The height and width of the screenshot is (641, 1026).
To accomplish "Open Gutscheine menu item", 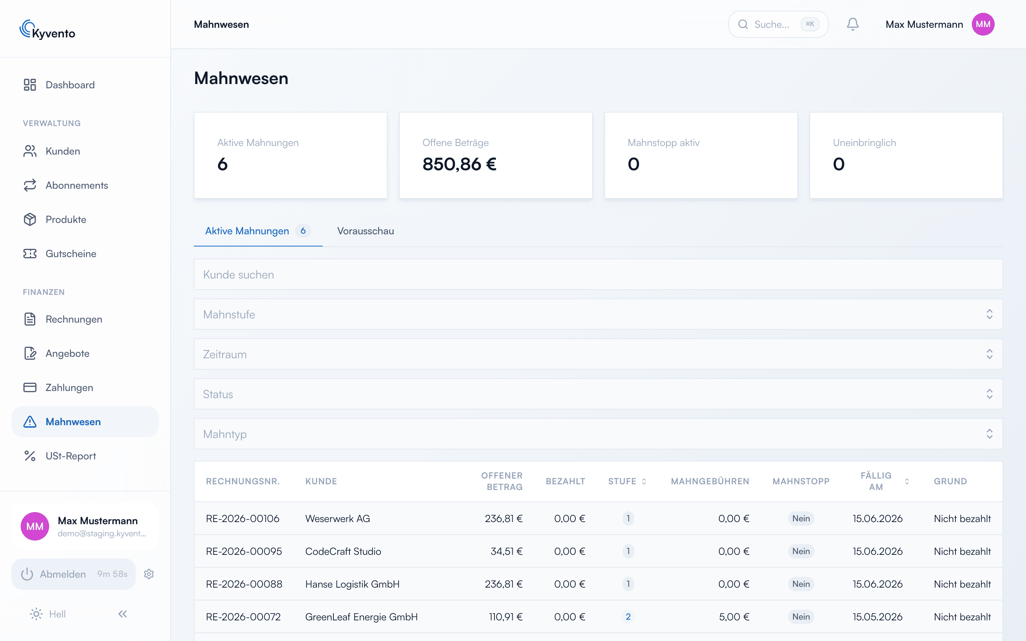I will coord(85,254).
